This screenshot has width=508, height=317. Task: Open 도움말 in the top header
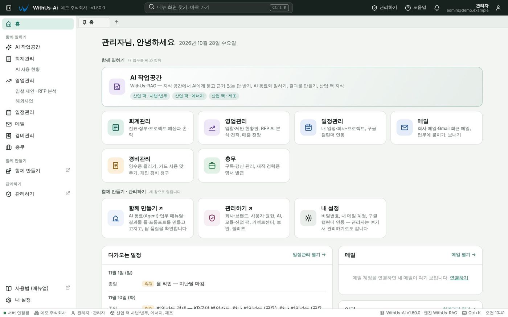coord(415,8)
